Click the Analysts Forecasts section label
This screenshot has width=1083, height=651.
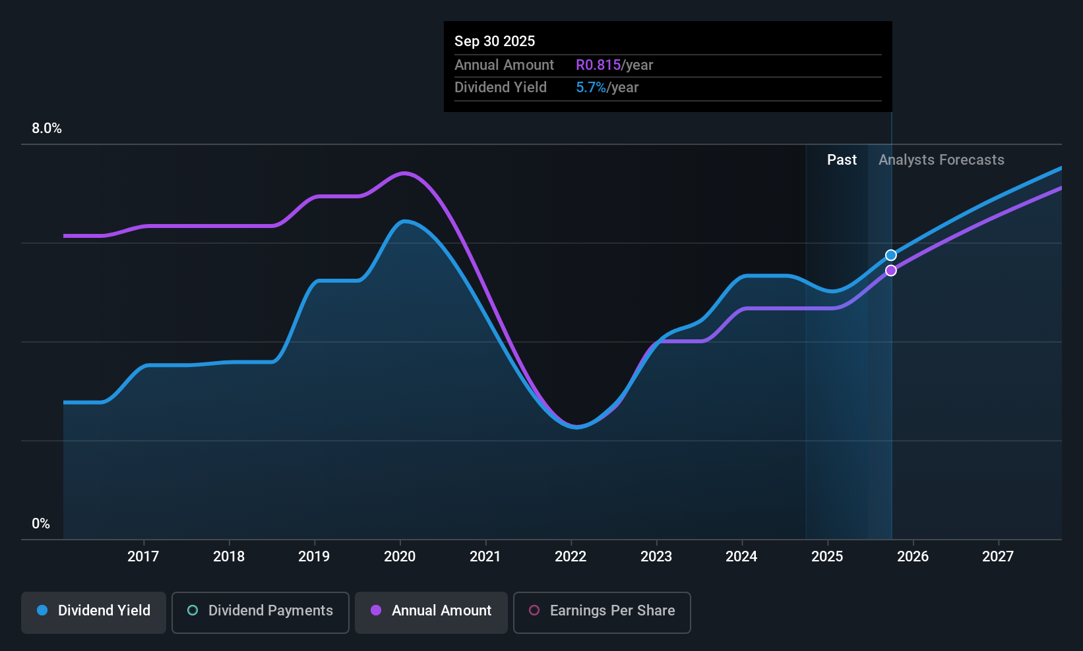coord(941,160)
